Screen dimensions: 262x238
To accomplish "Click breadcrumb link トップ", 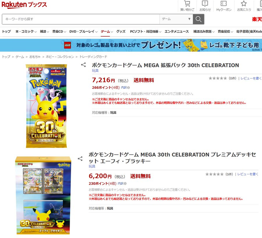I will pos(6,57).
